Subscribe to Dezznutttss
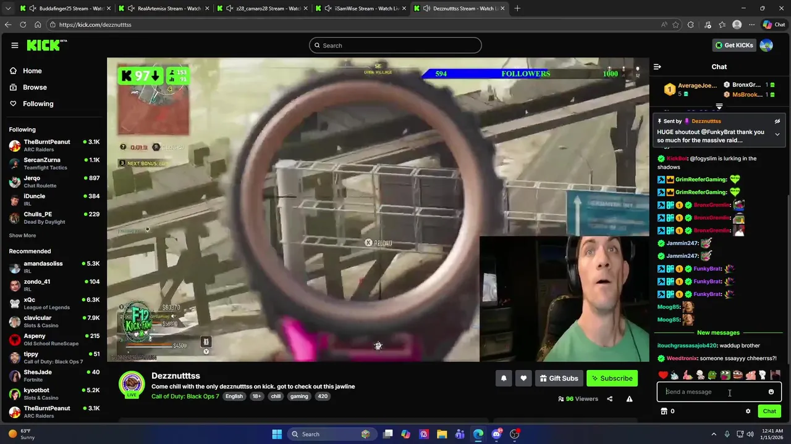This screenshot has height=444, width=791. tap(612, 379)
